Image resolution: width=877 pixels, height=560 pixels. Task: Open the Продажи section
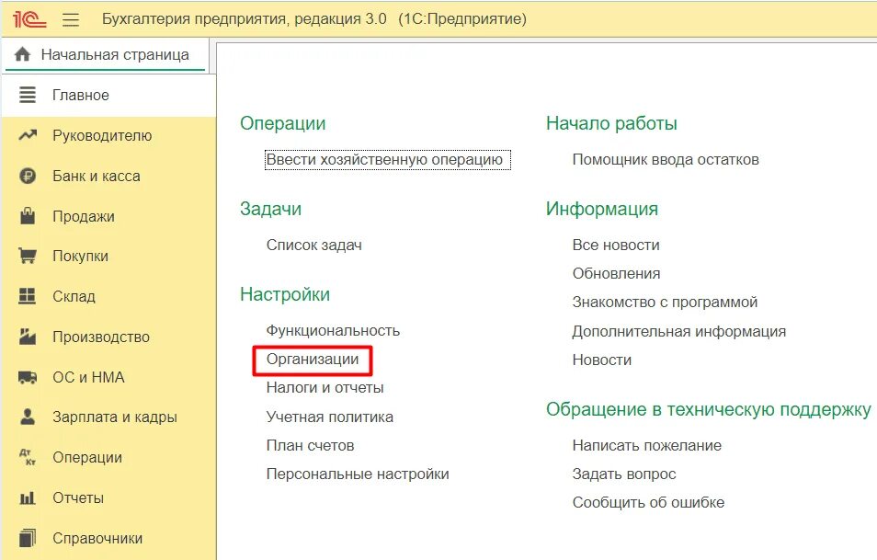pyautogui.click(x=109, y=216)
